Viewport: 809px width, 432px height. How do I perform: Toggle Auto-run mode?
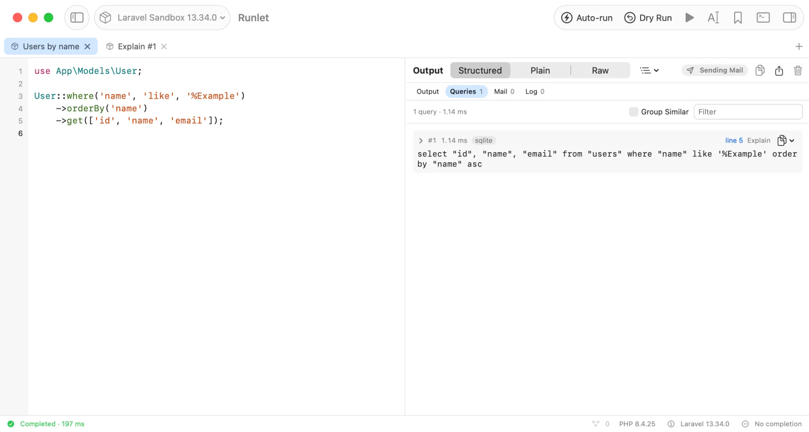click(587, 18)
